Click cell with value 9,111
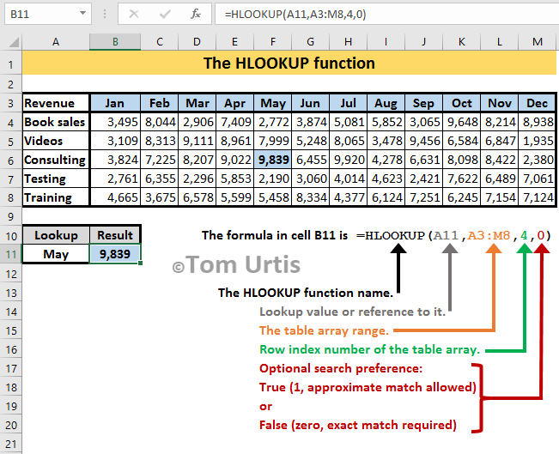The image size is (559, 454). point(197,141)
